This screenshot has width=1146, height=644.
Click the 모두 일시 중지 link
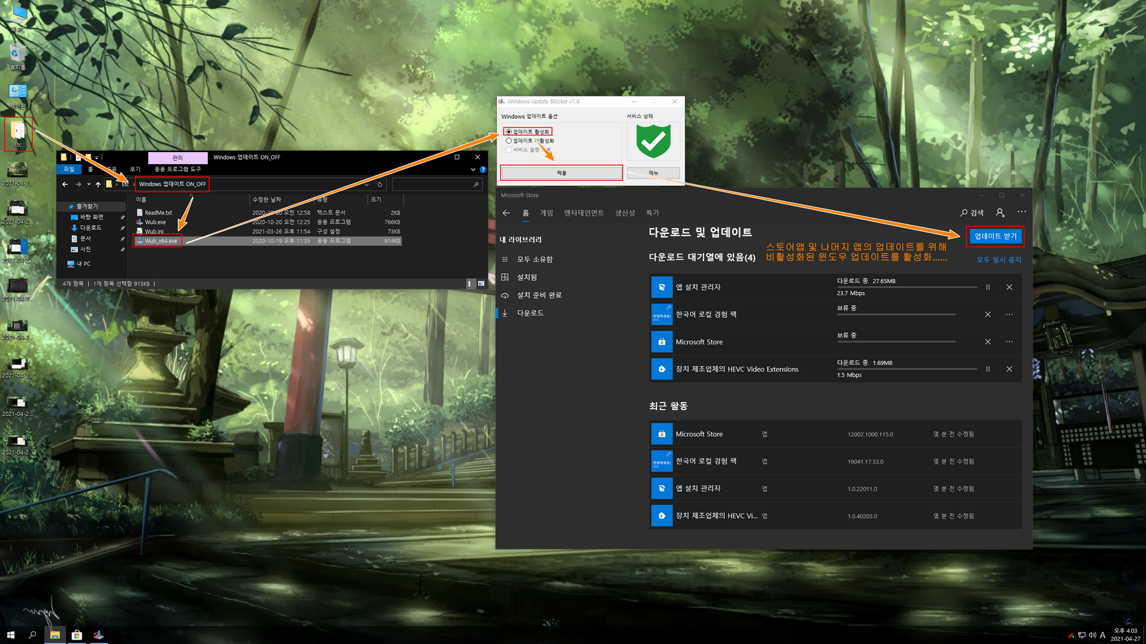pos(999,259)
